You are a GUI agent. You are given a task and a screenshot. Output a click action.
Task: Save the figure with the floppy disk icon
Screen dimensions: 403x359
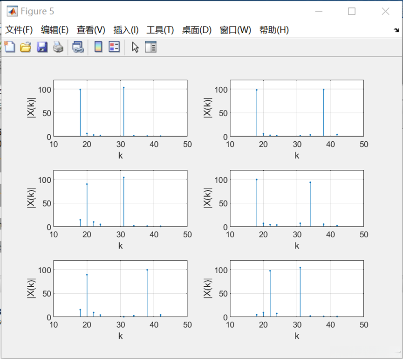pyautogui.click(x=42, y=47)
